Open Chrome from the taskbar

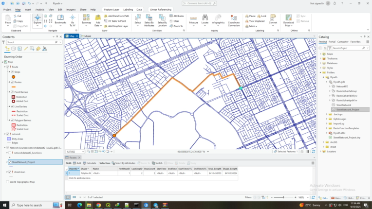(x=98, y=205)
